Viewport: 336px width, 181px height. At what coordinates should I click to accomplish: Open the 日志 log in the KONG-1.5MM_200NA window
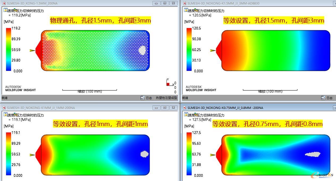146,98
